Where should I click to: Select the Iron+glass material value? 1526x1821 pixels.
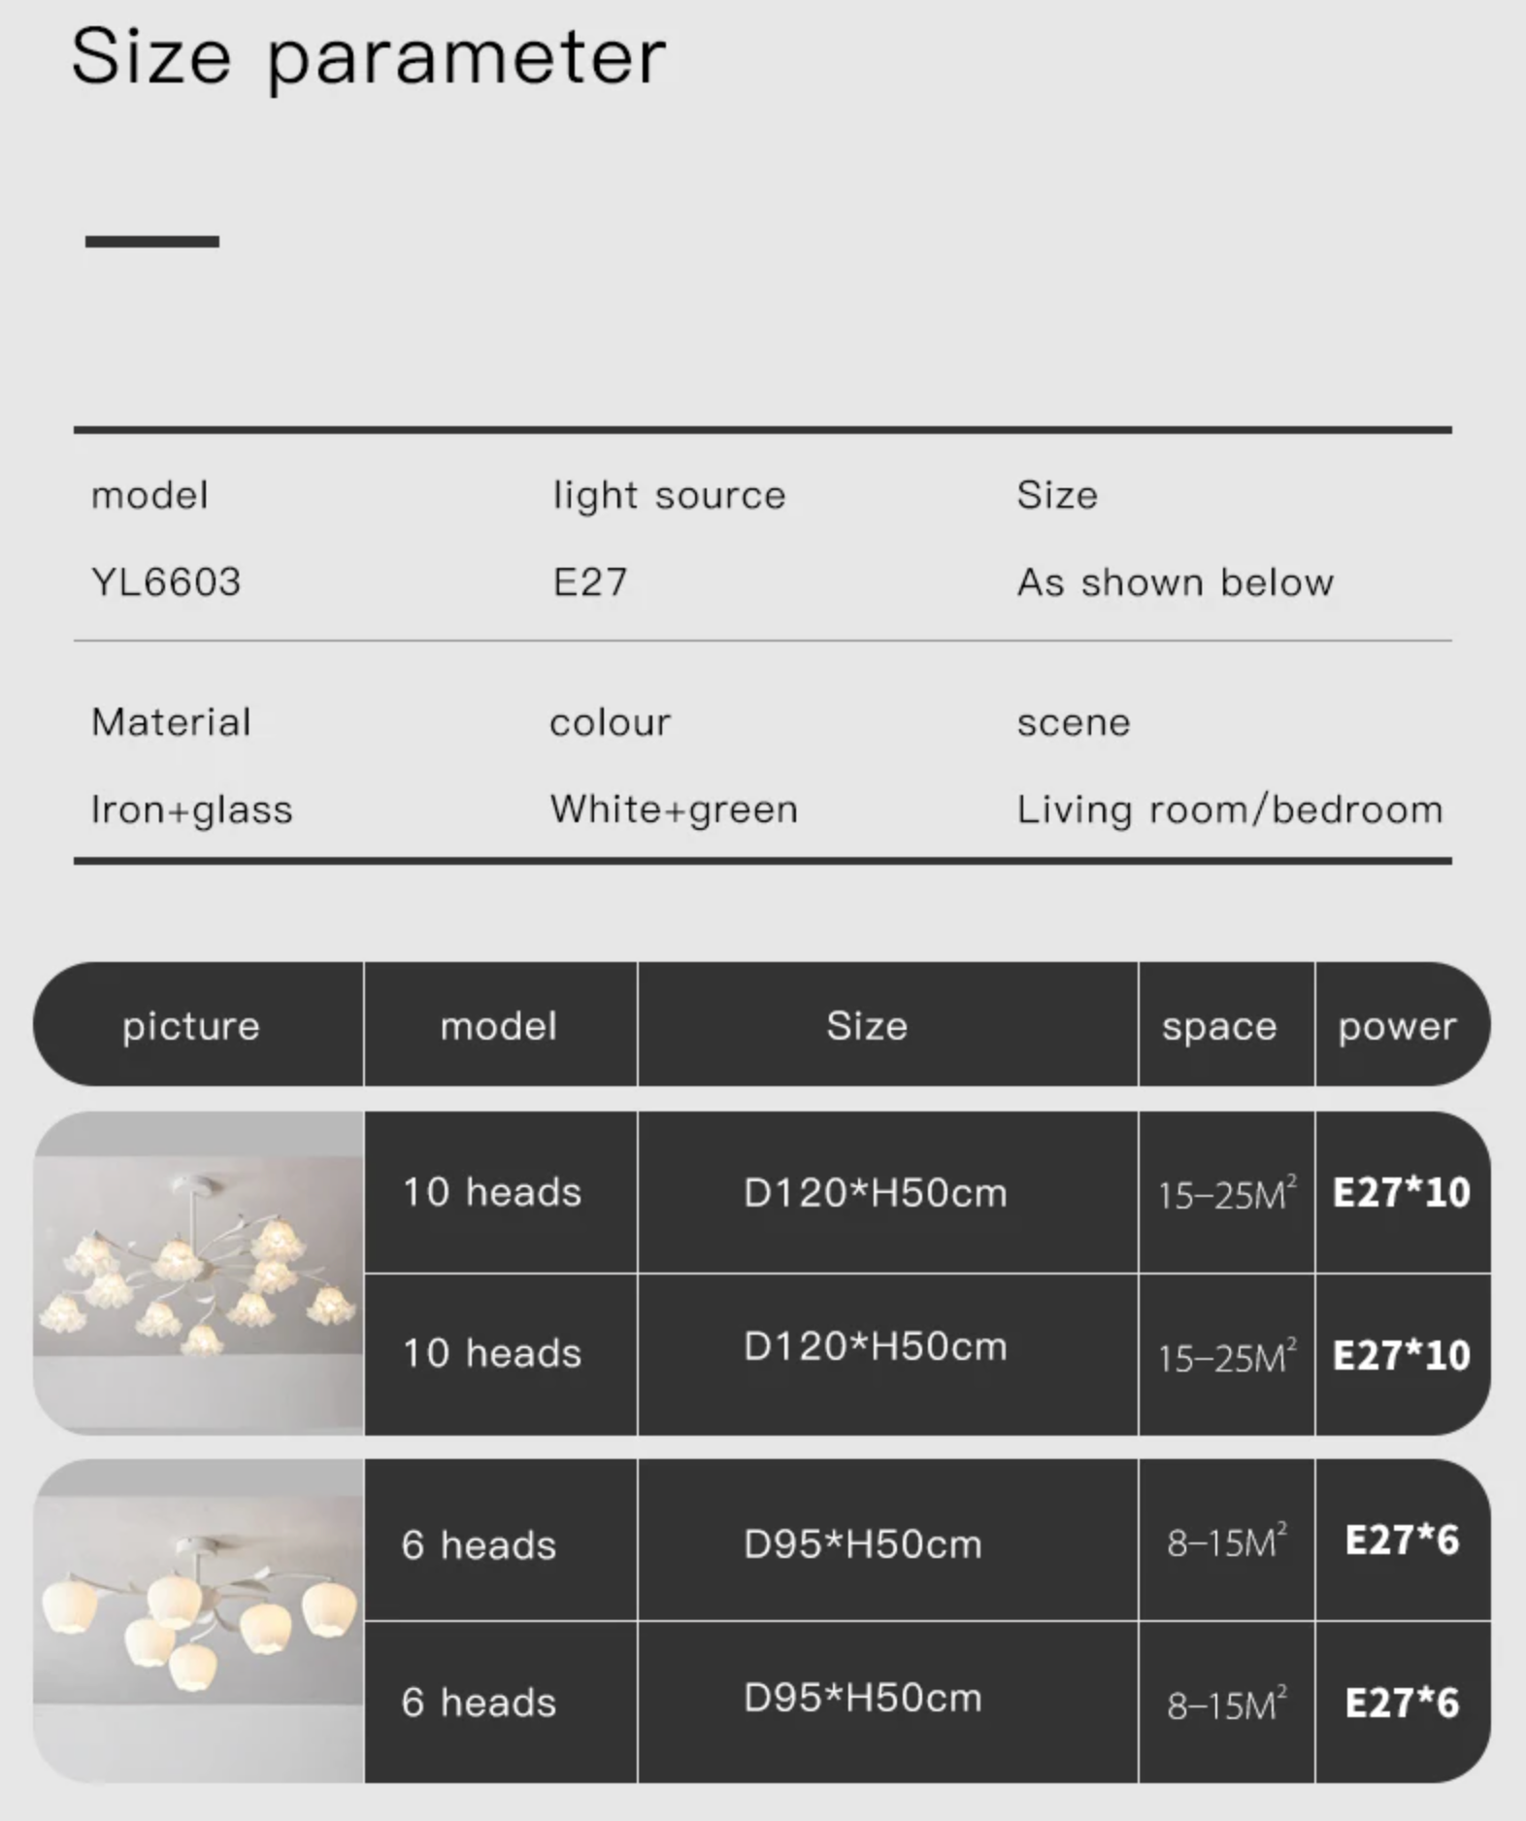tap(191, 810)
